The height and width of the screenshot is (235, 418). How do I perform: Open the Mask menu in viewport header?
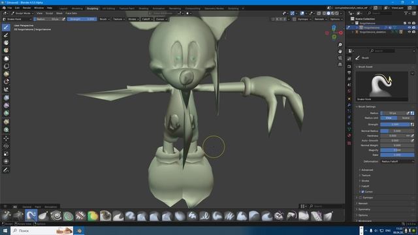click(x=59, y=13)
